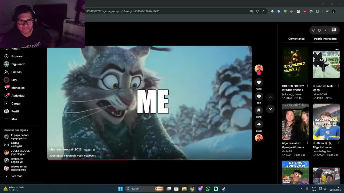344x193 pixels.
Task: Click the install app icon in address bar
Action: coord(257,11)
